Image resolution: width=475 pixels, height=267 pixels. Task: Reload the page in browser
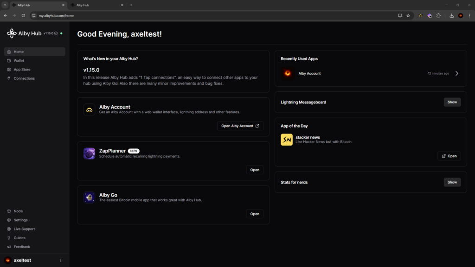(23, 15)
